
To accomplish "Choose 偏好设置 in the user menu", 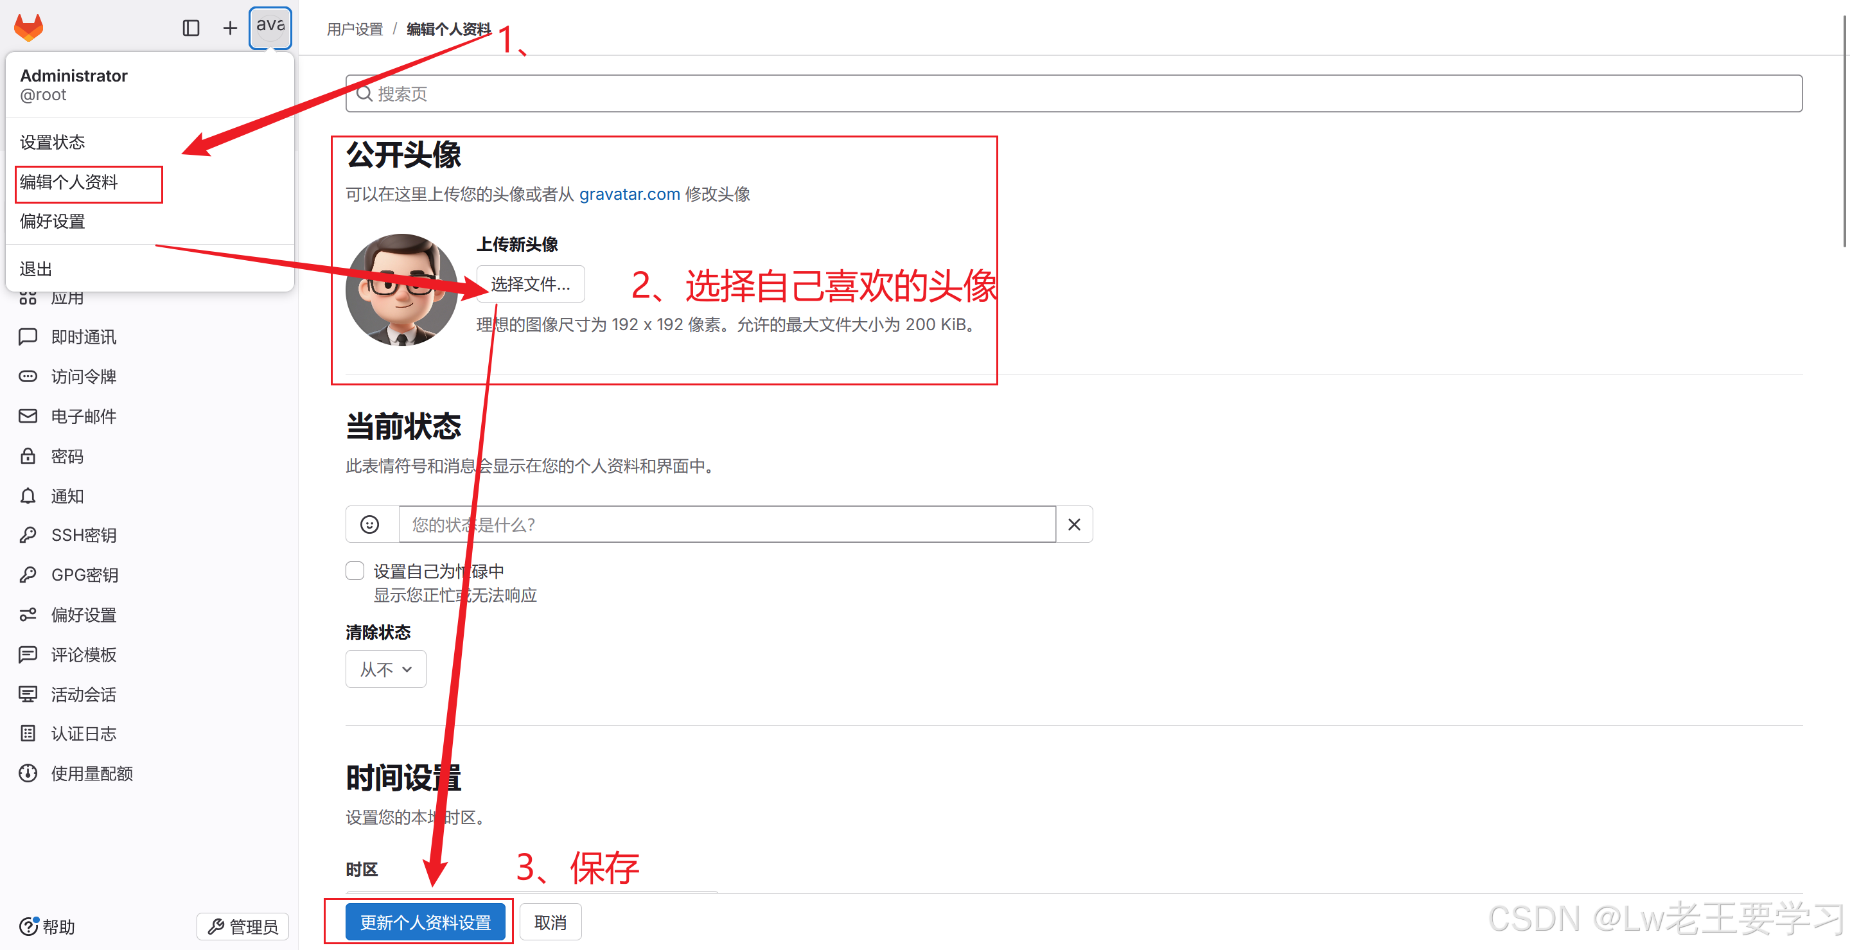I will tap(53, 222).
